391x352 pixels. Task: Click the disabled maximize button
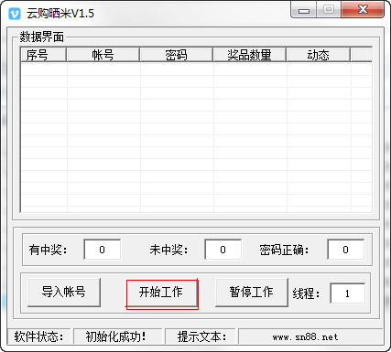329,10
